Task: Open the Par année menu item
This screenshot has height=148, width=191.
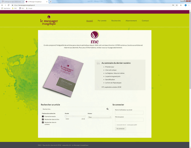Action: point(102,21)
